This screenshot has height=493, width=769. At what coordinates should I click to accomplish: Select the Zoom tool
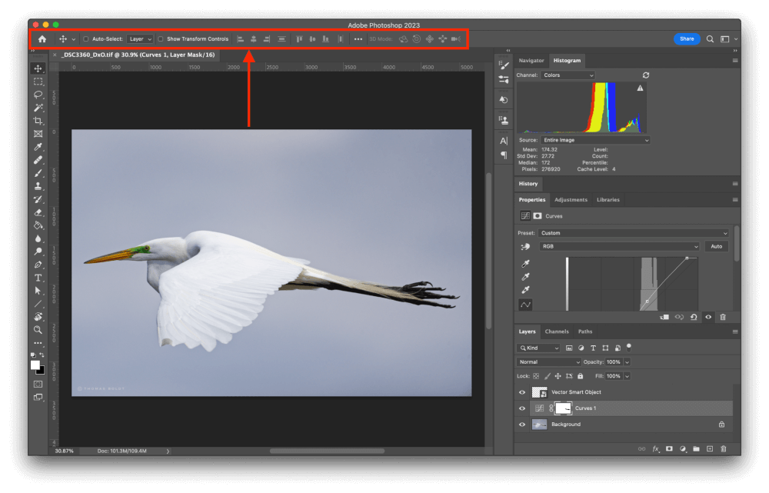click(38, 330)
